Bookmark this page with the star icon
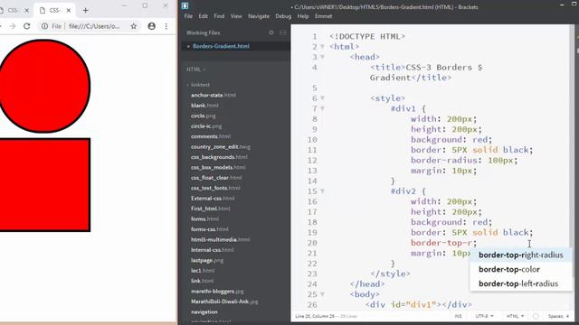The image size is (579, 325). coord(134,26)
